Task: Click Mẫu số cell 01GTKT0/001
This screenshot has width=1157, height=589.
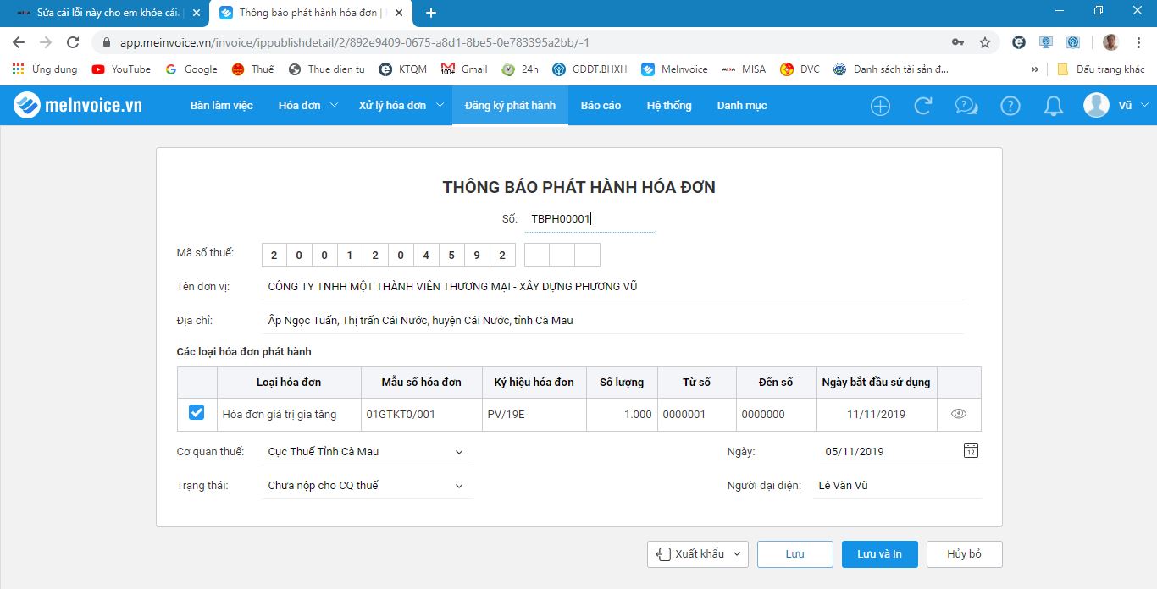Action: 422,415
